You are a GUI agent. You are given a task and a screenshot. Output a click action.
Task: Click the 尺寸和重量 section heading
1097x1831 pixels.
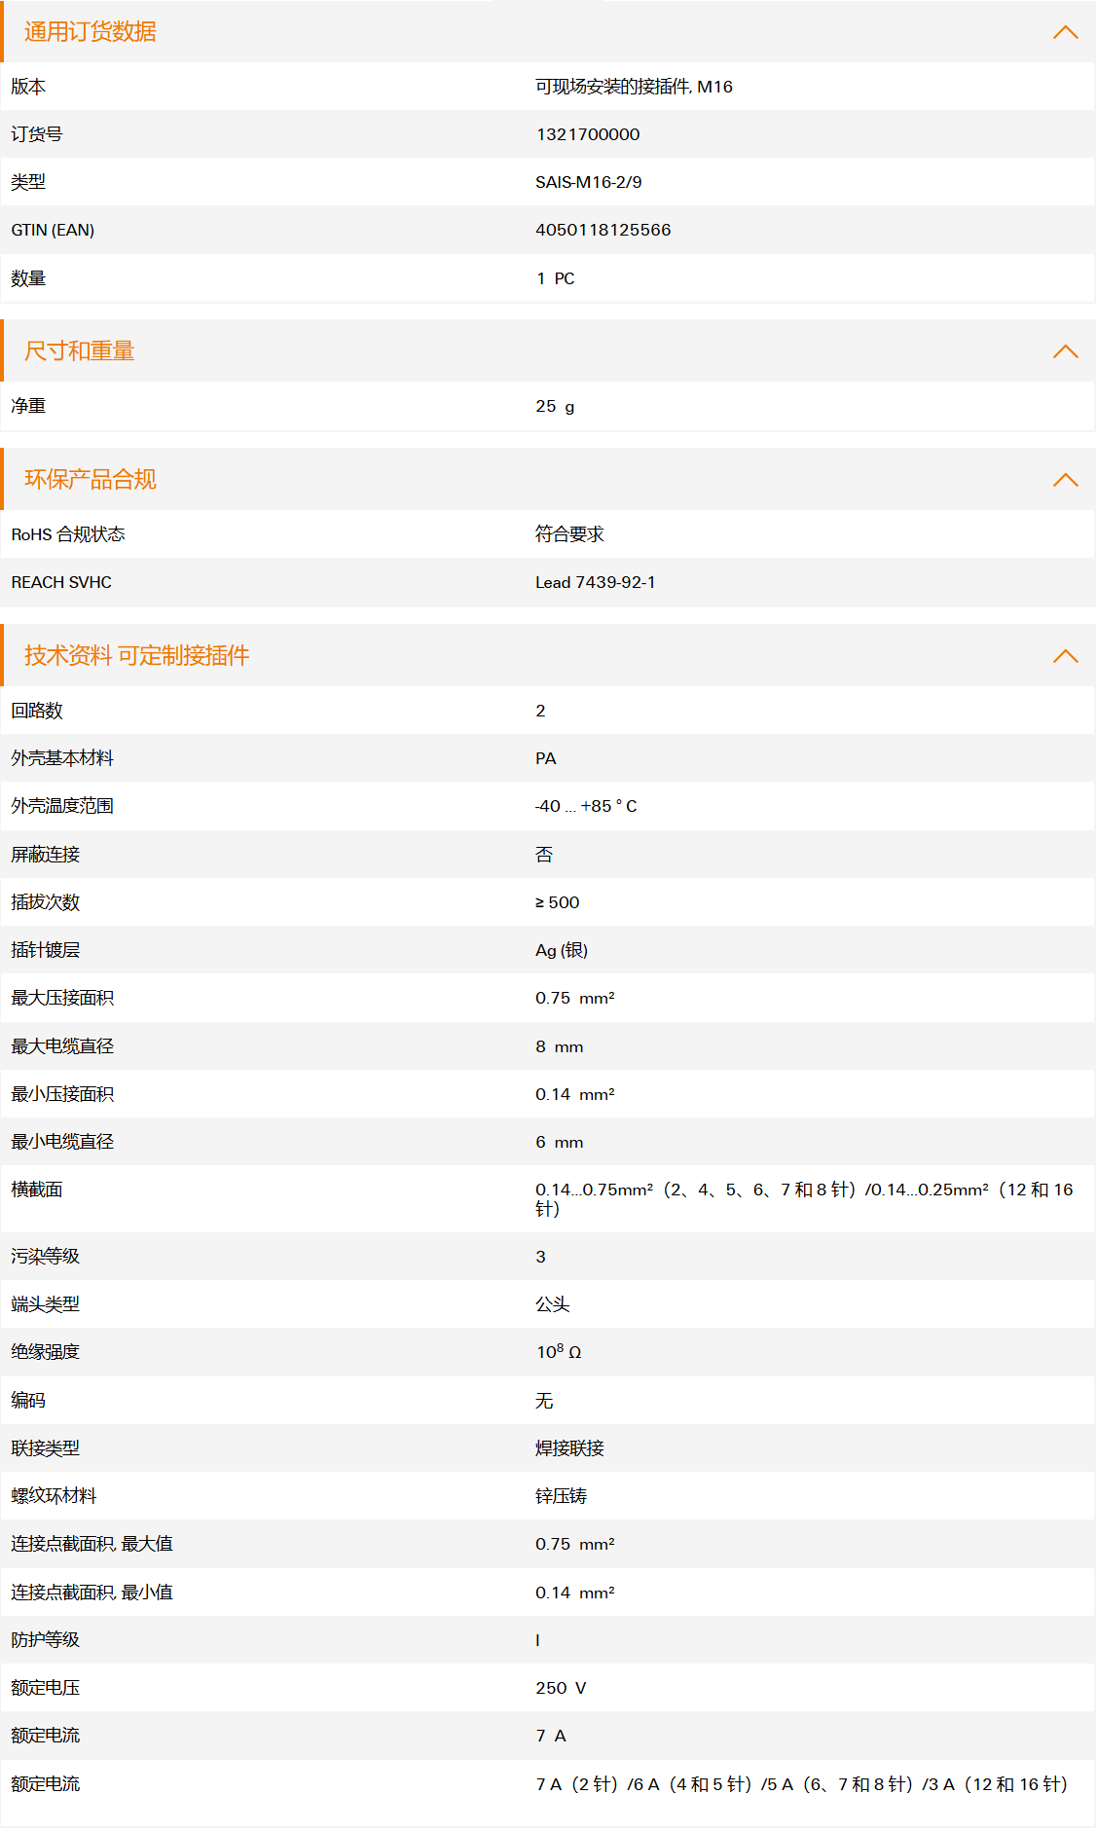[80, 351]
